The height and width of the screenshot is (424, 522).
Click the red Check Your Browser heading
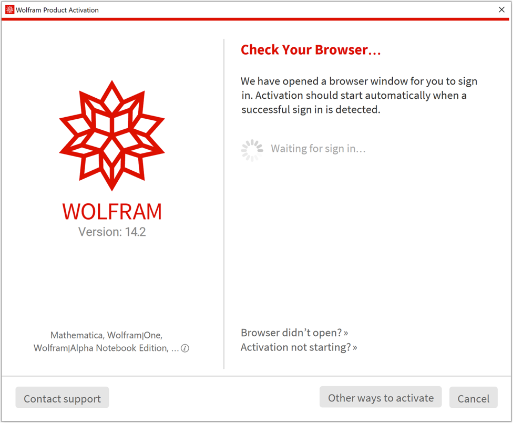point(311,49)
